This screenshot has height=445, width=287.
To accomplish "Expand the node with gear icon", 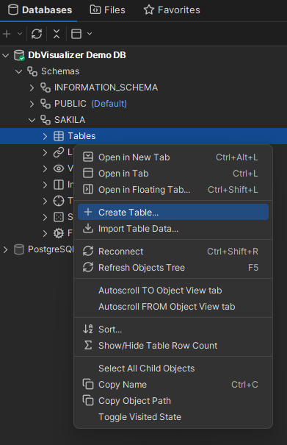I will pyautogui.click(x=45, y=233).
